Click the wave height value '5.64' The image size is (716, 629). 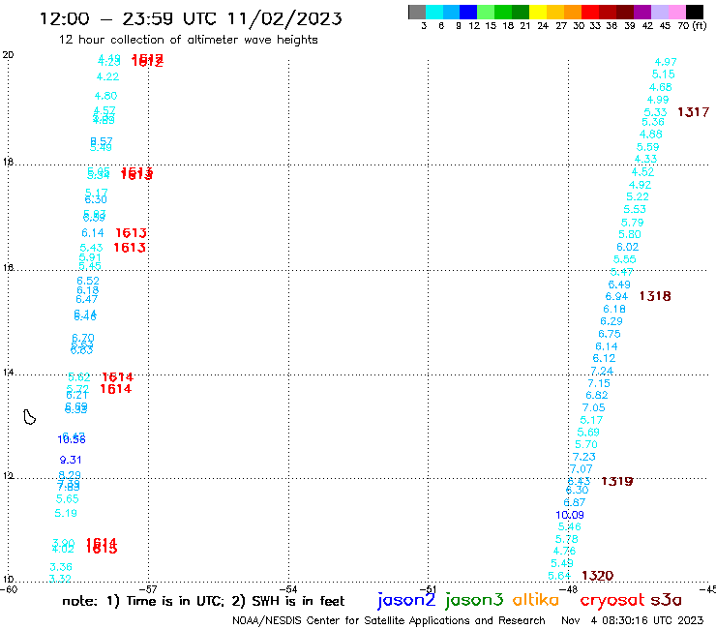point(559,576)
